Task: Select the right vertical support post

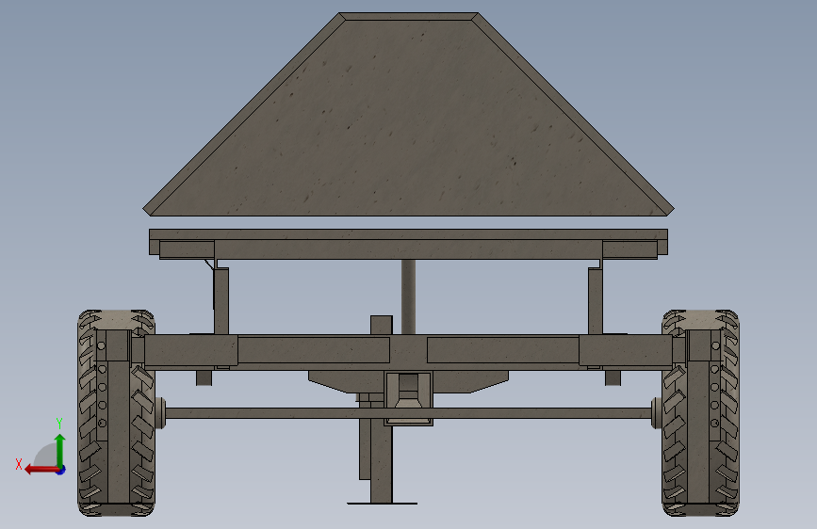Action: point(596,301)
